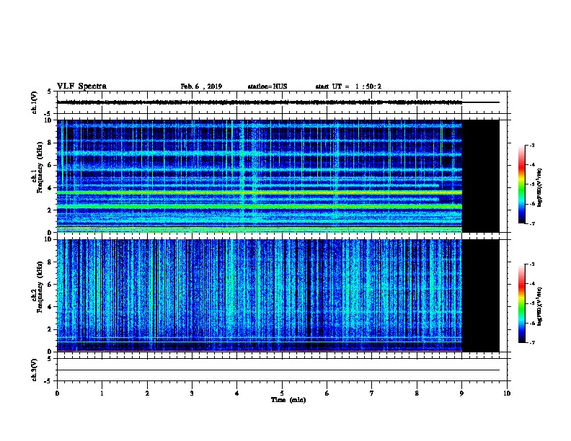Click time axis tick label '1'

[x=102, y=393]
